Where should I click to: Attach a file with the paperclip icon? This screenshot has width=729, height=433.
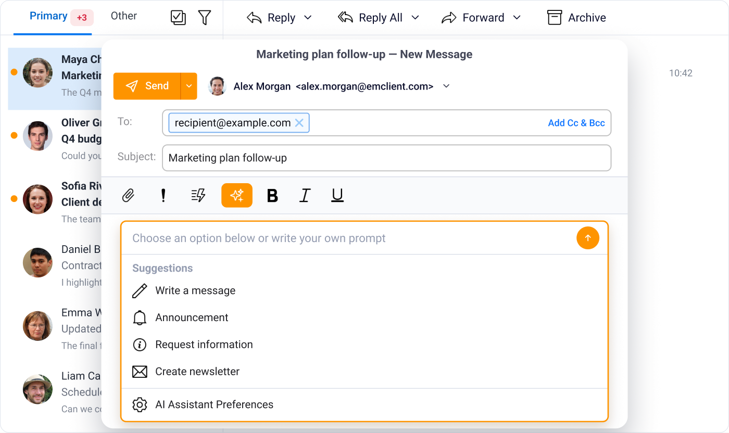[x=128, y=196]
